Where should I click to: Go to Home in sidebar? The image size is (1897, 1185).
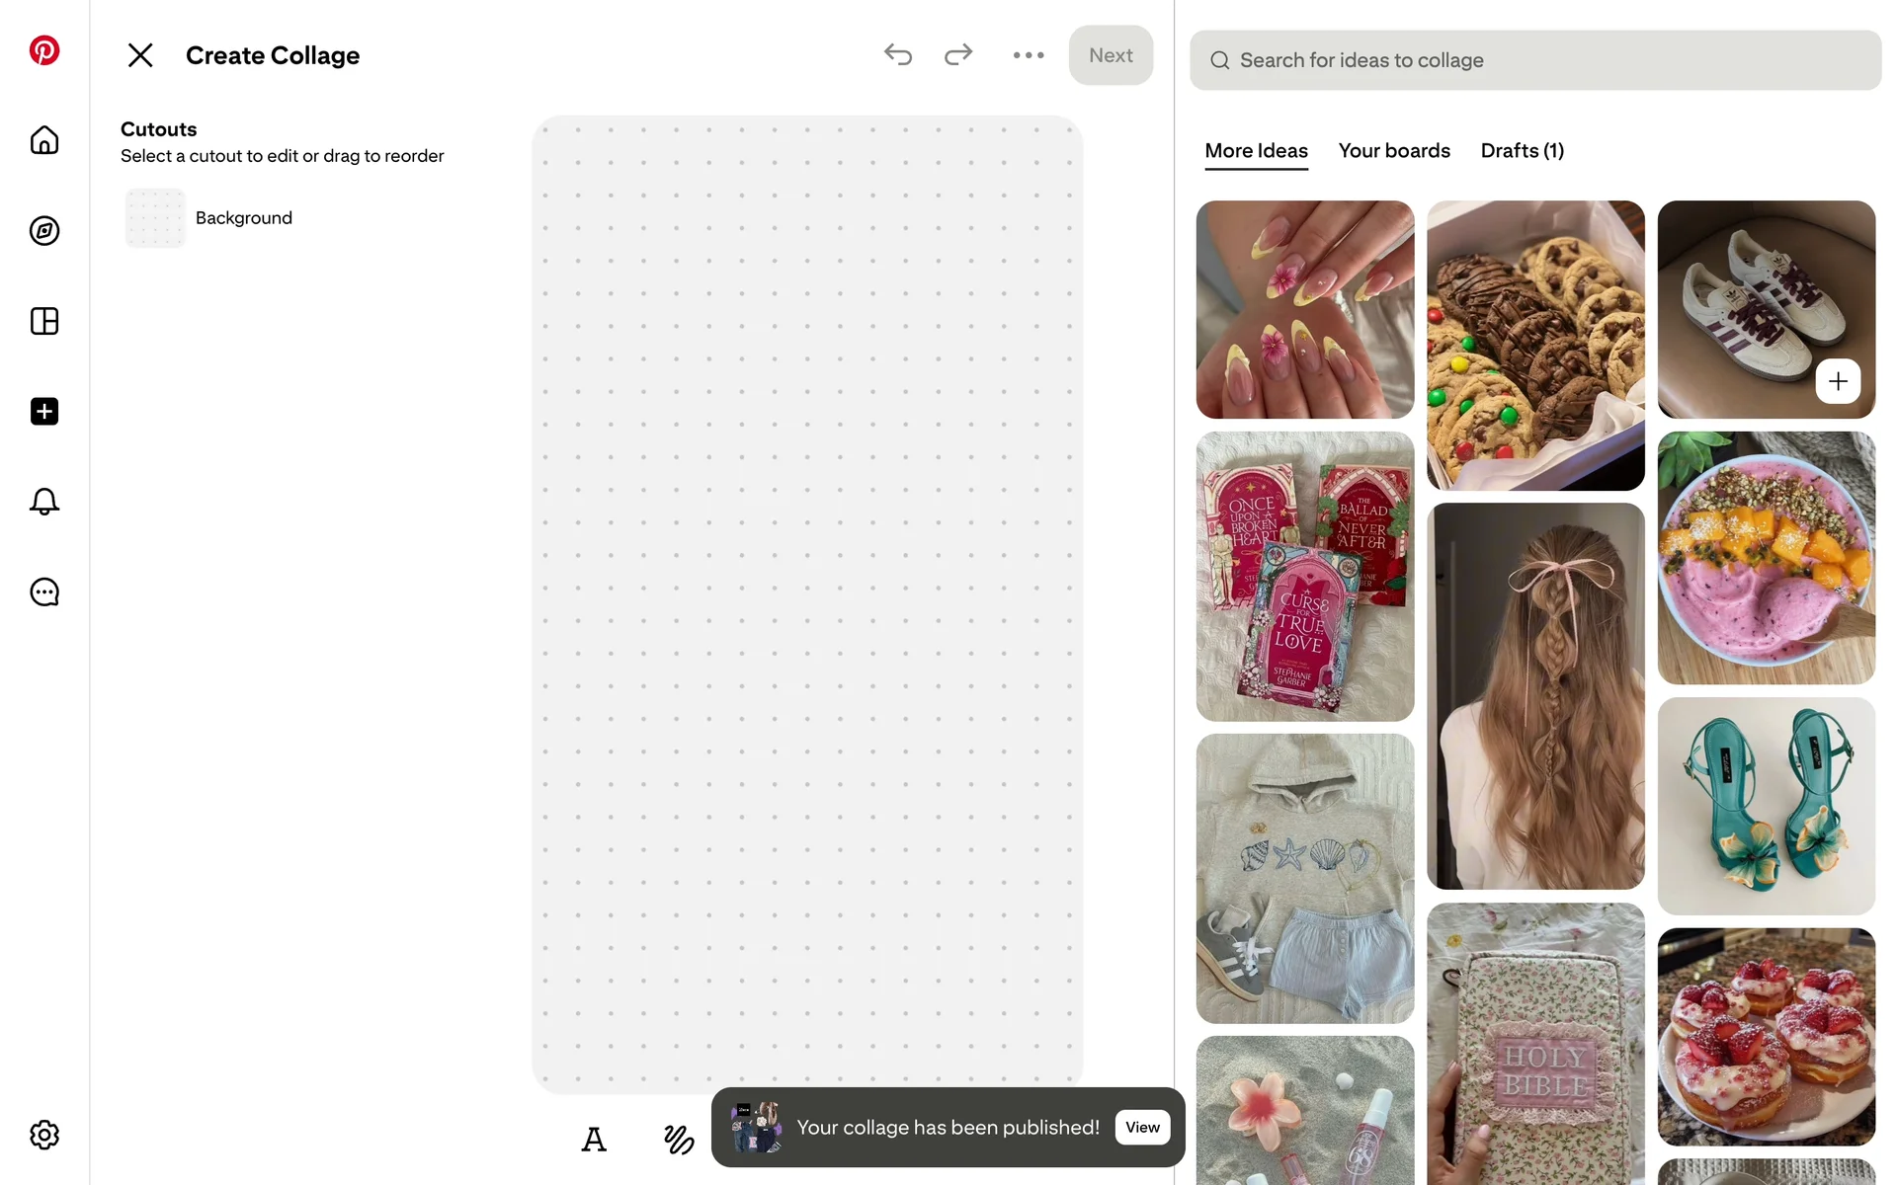point(44,140)
